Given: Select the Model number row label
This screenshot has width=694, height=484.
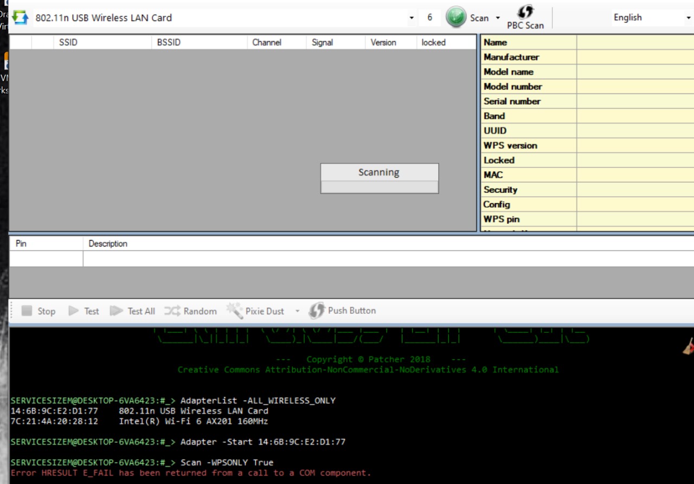Looking at the screenshot, I should pyautogui.click(x=513, y=86).
